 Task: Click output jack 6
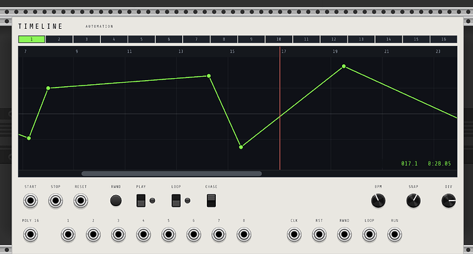pos(194,234)
